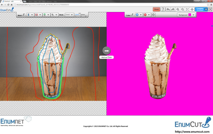Select the pan move tool
213x134 pixels.
tap(192, 9)
